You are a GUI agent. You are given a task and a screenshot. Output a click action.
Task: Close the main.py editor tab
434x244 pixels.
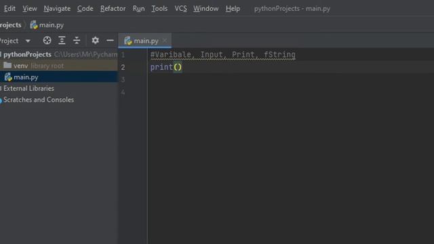click(165, 41)
